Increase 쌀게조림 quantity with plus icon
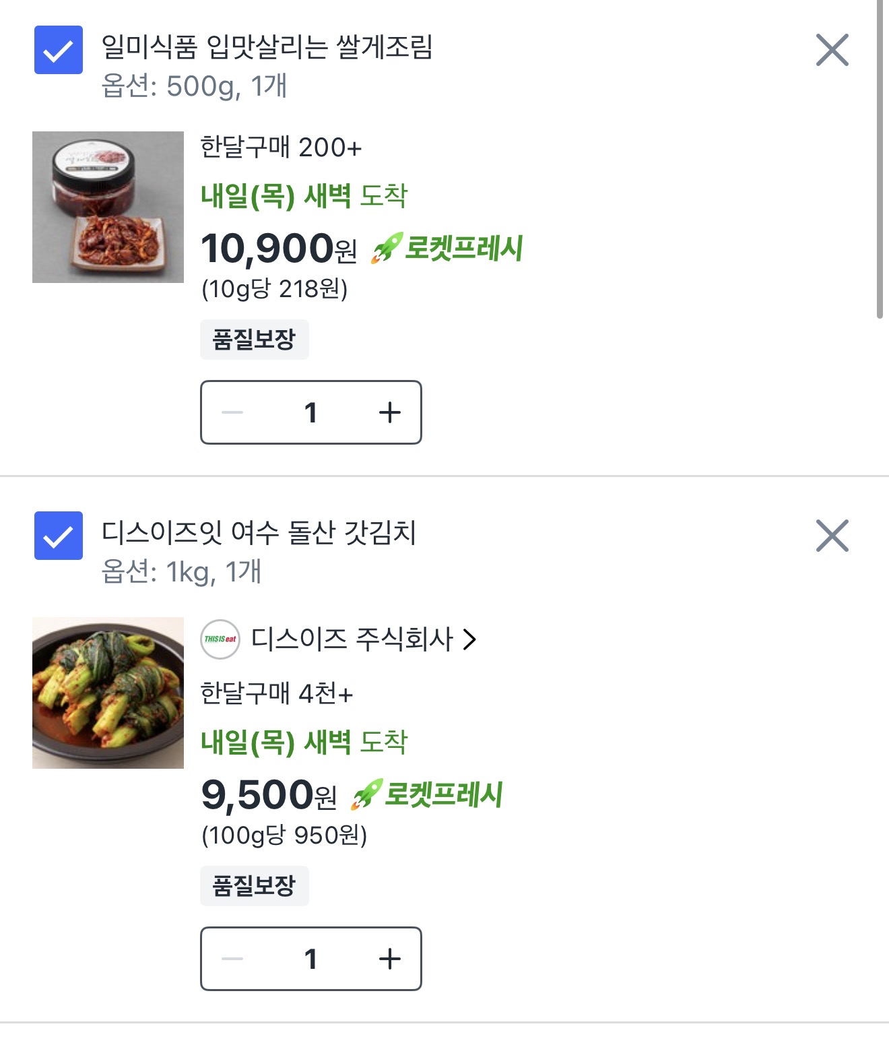The image size is (889, 1045). [x=389, y=412]
